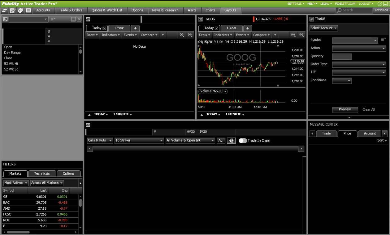This screenshot has width=390, height=235.
Task: Click the Clear All link
Action: click(x=369, y=109)
